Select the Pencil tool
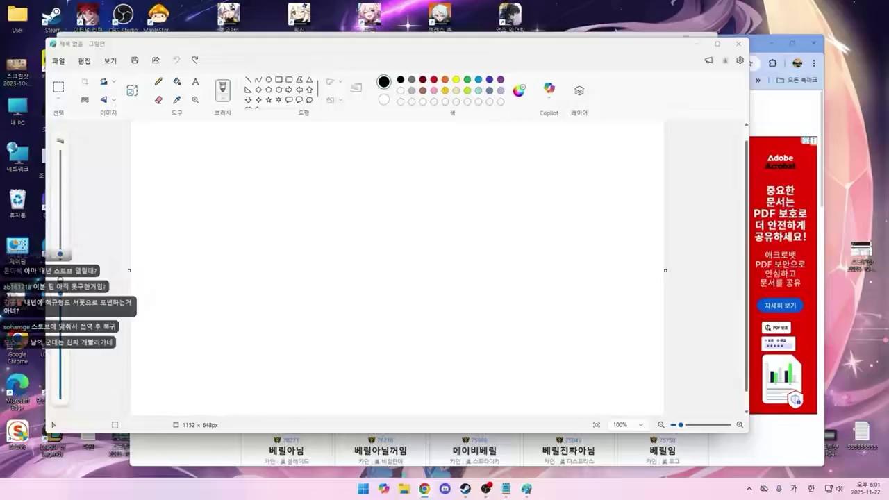This screenshot has width=889, height=500. 158,82
